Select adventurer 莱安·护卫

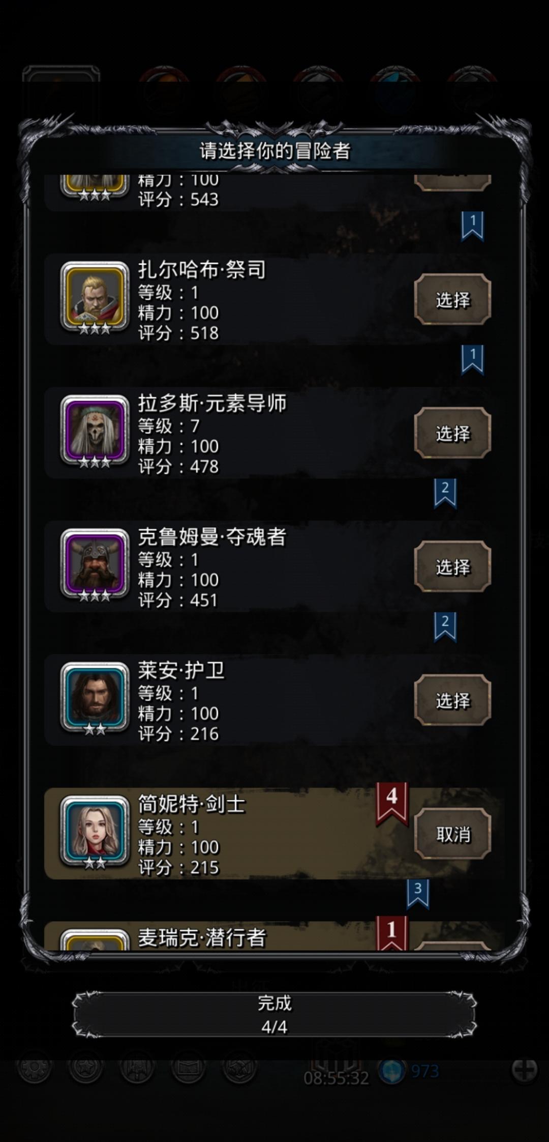click(x=452, y=700)
